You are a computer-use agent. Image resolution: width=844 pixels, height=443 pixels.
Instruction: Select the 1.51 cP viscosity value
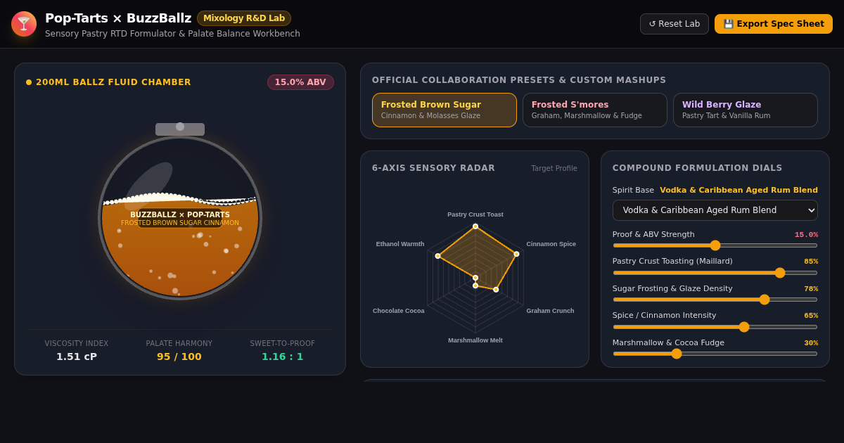coord(77,357)
